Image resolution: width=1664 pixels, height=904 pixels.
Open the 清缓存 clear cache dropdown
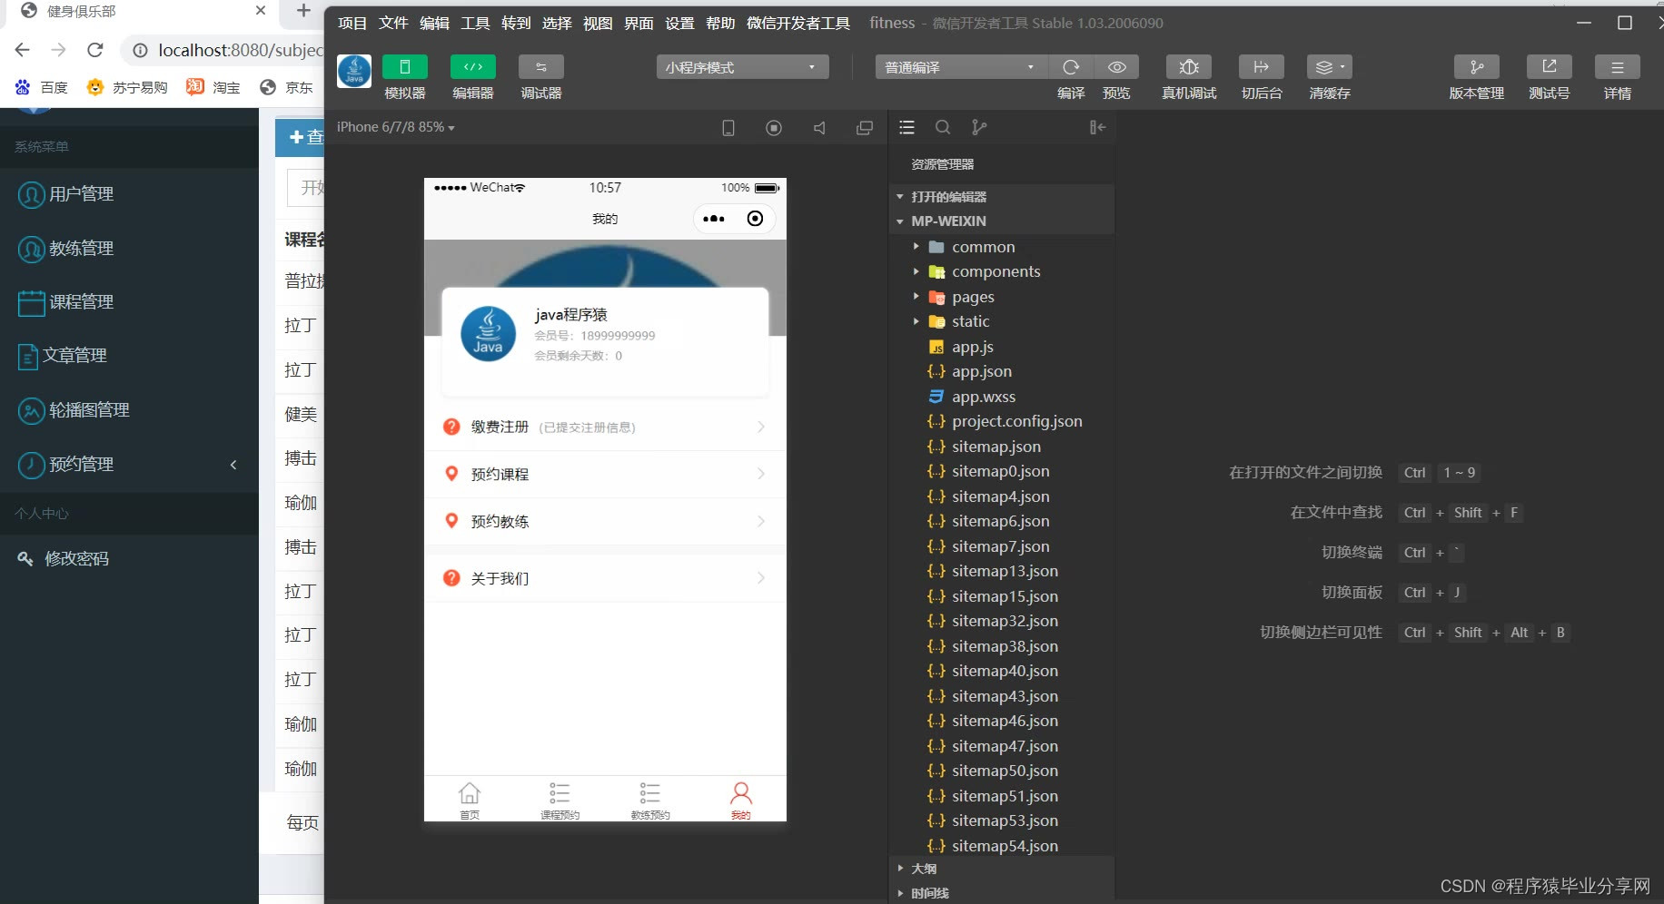pos(1330,67)
